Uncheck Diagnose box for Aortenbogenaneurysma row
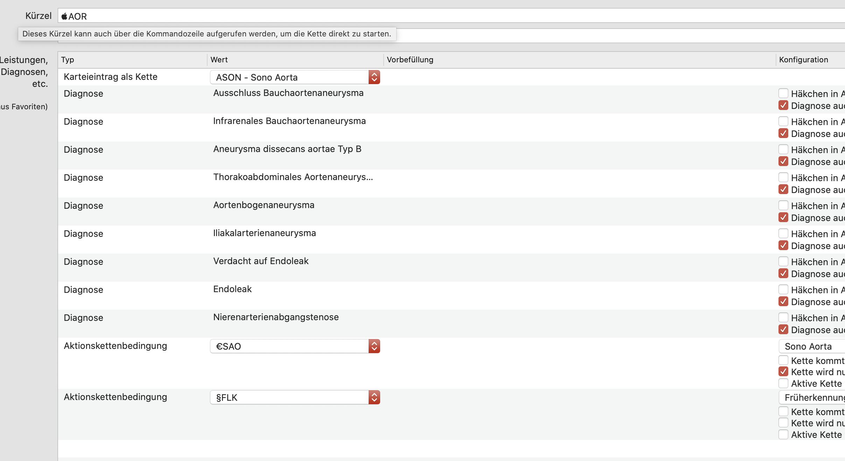 coord(783,218)
